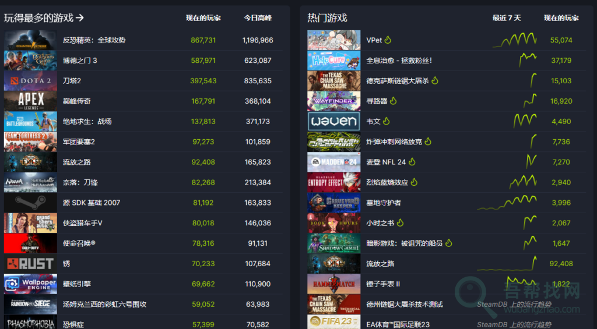
Task: Open the Hammerwatch II thumbnail
Action: 334,284
